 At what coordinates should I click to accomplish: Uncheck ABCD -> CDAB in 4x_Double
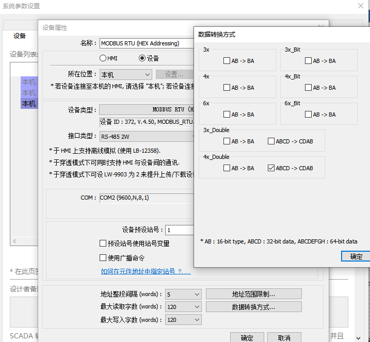point(271,168)
